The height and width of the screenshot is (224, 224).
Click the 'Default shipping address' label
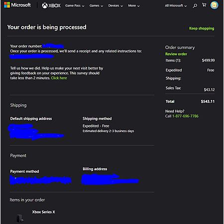click(31, 118)
